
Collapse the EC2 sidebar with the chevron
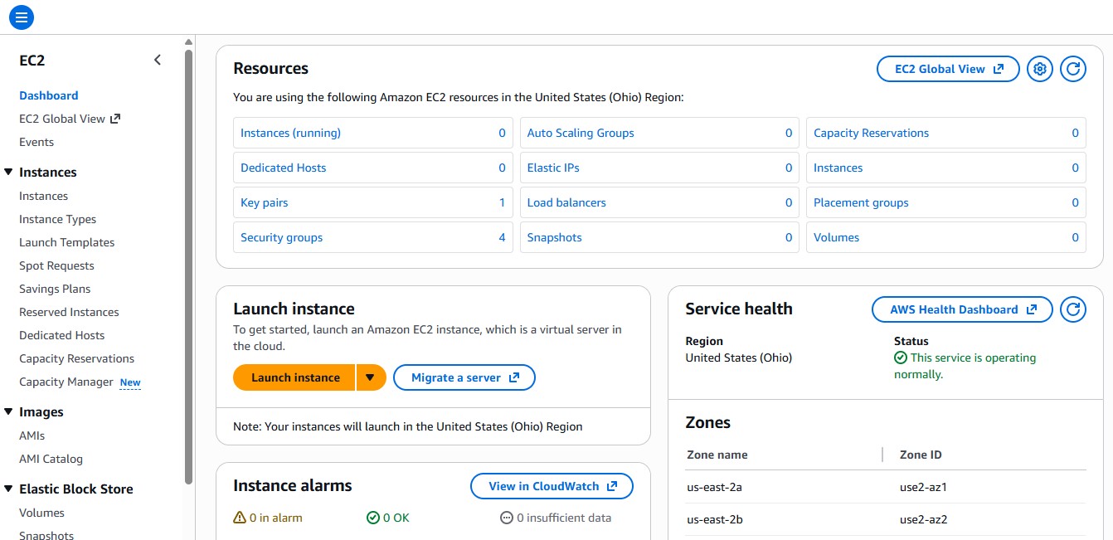158,59
